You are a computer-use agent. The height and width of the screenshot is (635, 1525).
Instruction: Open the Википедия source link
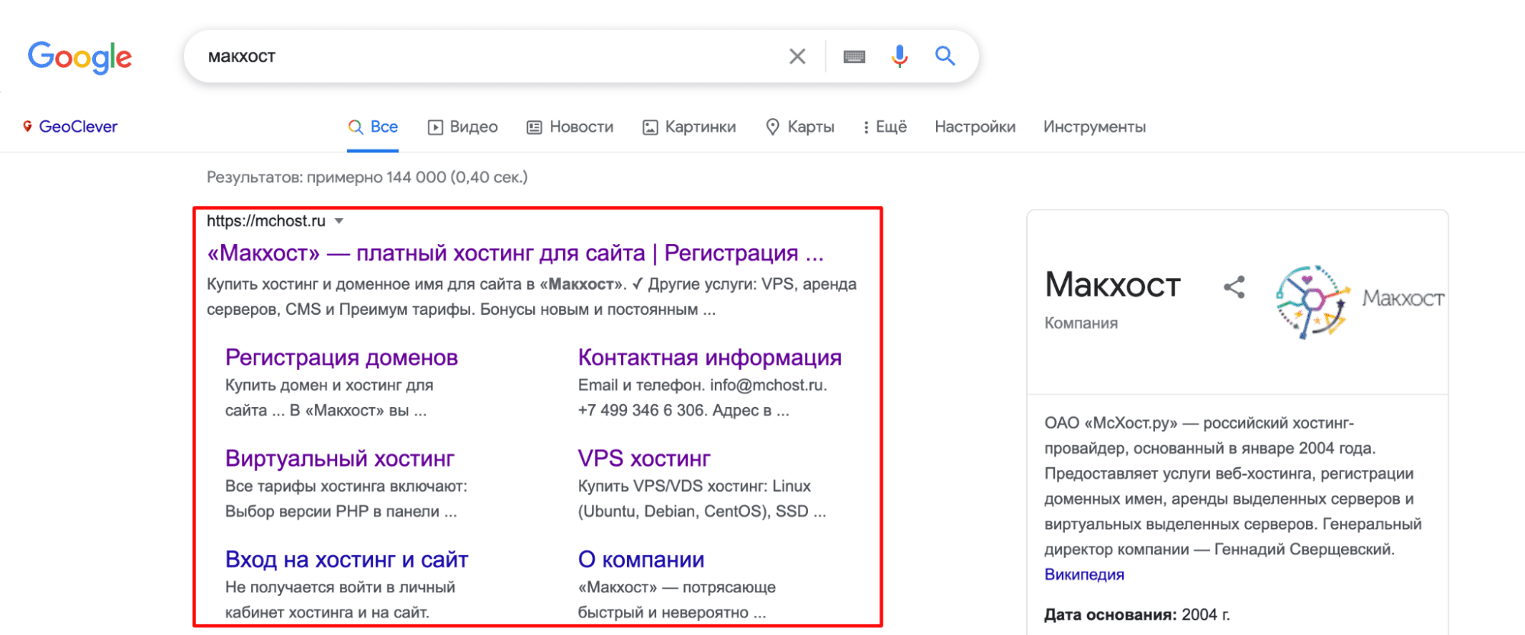(x=1084, y=575)
